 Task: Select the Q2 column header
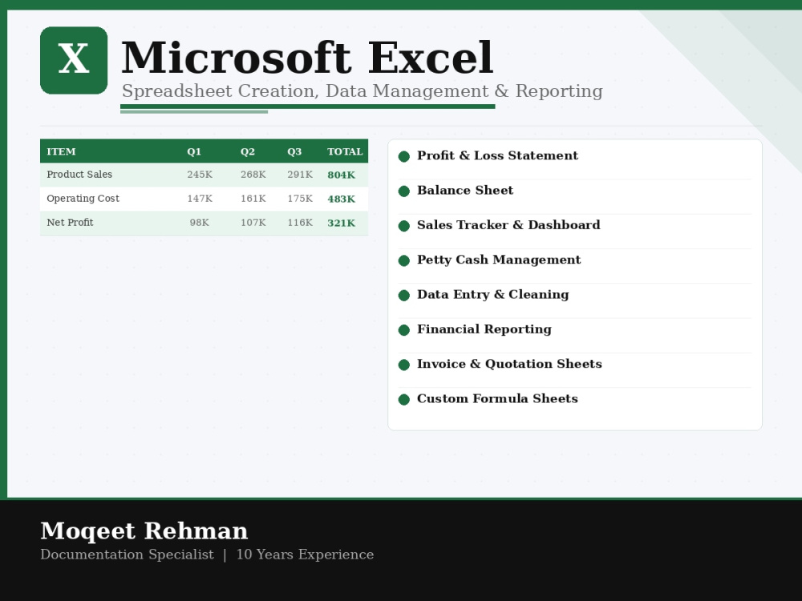point(248,151)
